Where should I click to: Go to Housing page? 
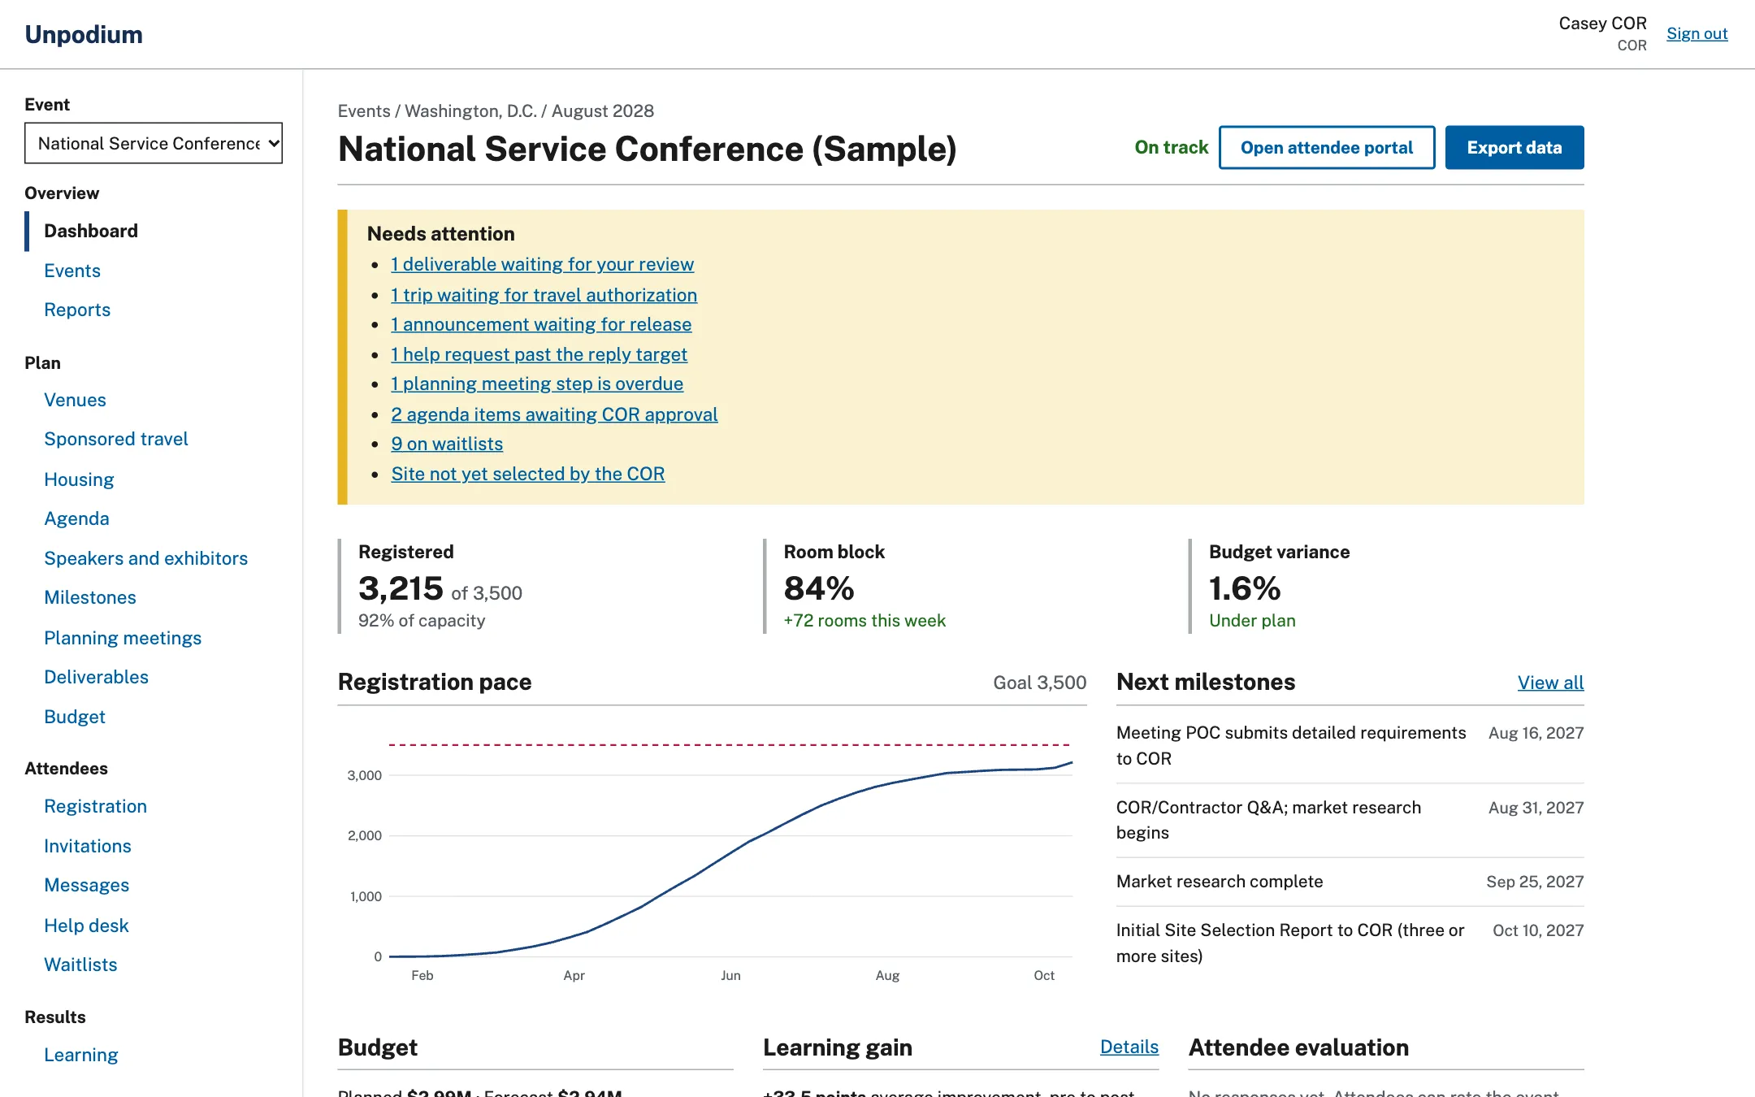pyautogui.click(x=79, y=479)
